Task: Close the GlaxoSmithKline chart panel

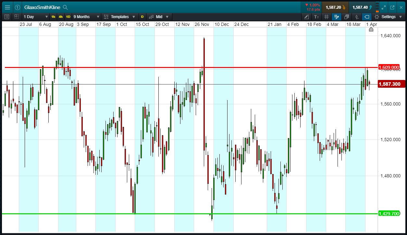Action: pyautogui.click(x=401, y=7)
